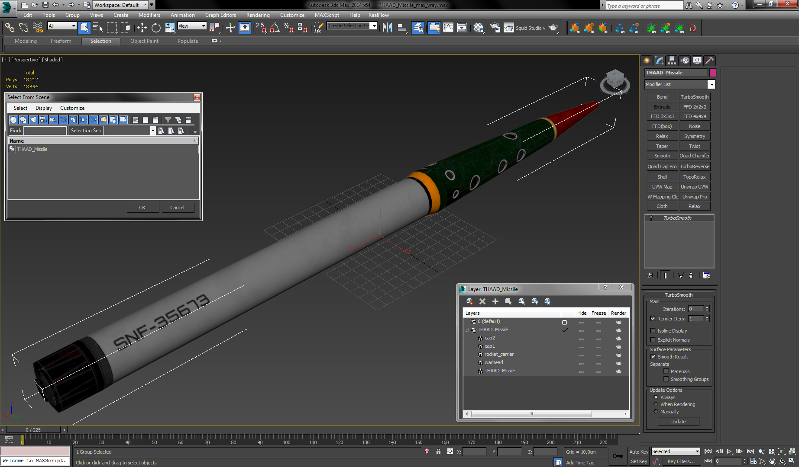Image resolution: width=799 pixels, height=467 pixels.
Task: Open the Curve Editor icon
Action: tap(448, 28)
